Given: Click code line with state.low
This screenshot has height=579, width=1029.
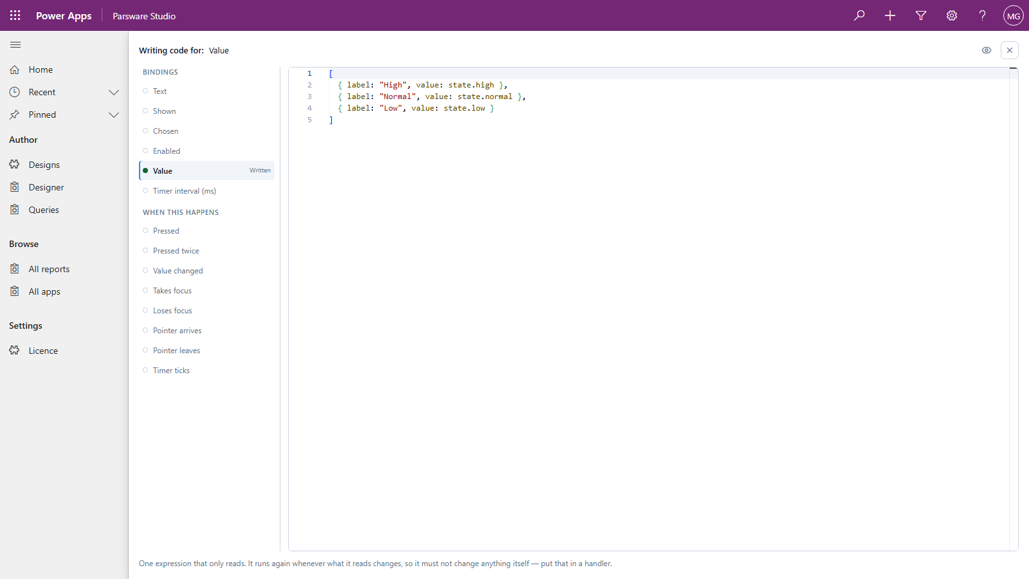Looking at the screenshot, I should click(415, 108).
